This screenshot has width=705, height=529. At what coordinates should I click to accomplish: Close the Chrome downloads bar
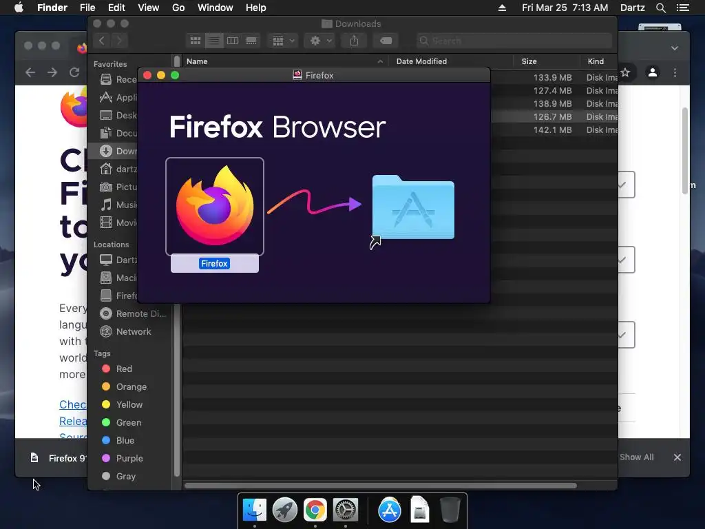pyautogui.click(x=677, y=457)
